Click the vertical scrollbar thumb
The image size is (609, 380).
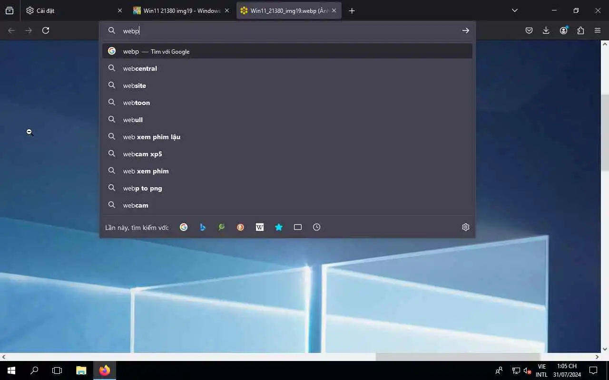click(x=605, y=133)
